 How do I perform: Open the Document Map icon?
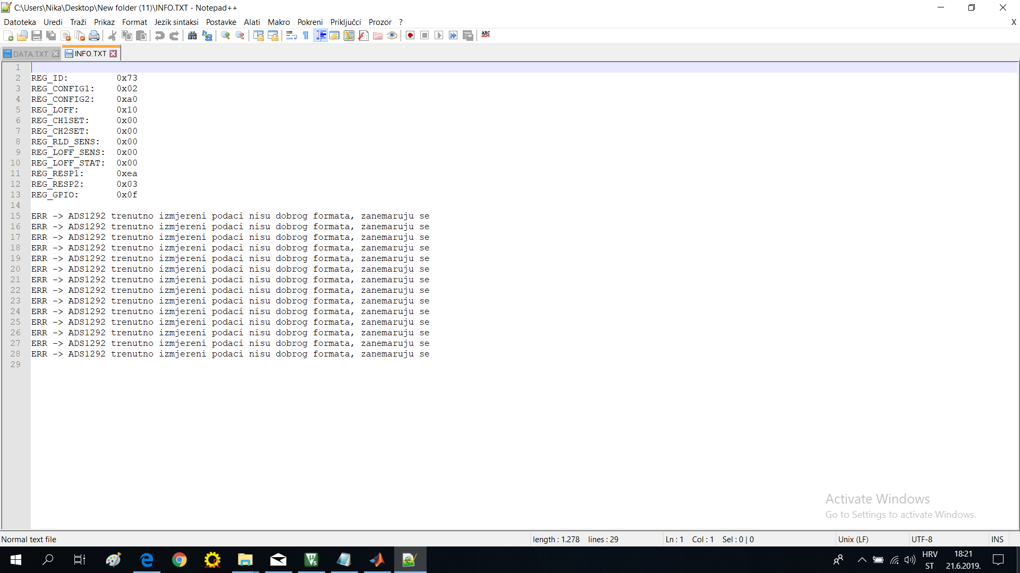[349, 36]
